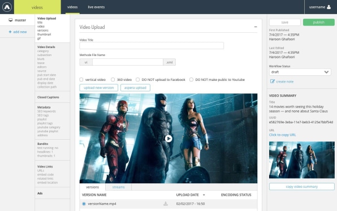This screenshot has height=211, width=337.
Task: Check DO NOT make public to Youtube
Action: pos(191,80)
